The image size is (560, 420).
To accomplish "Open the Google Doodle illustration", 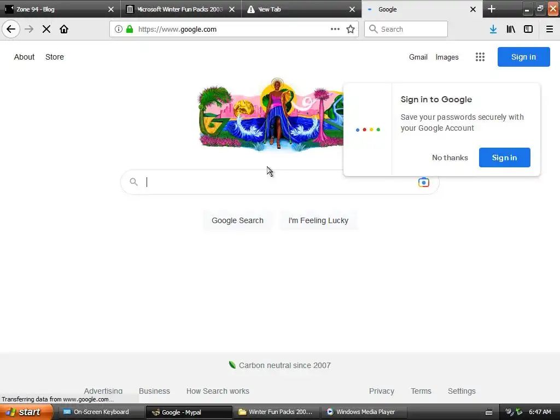I will [x=271, y=115].
